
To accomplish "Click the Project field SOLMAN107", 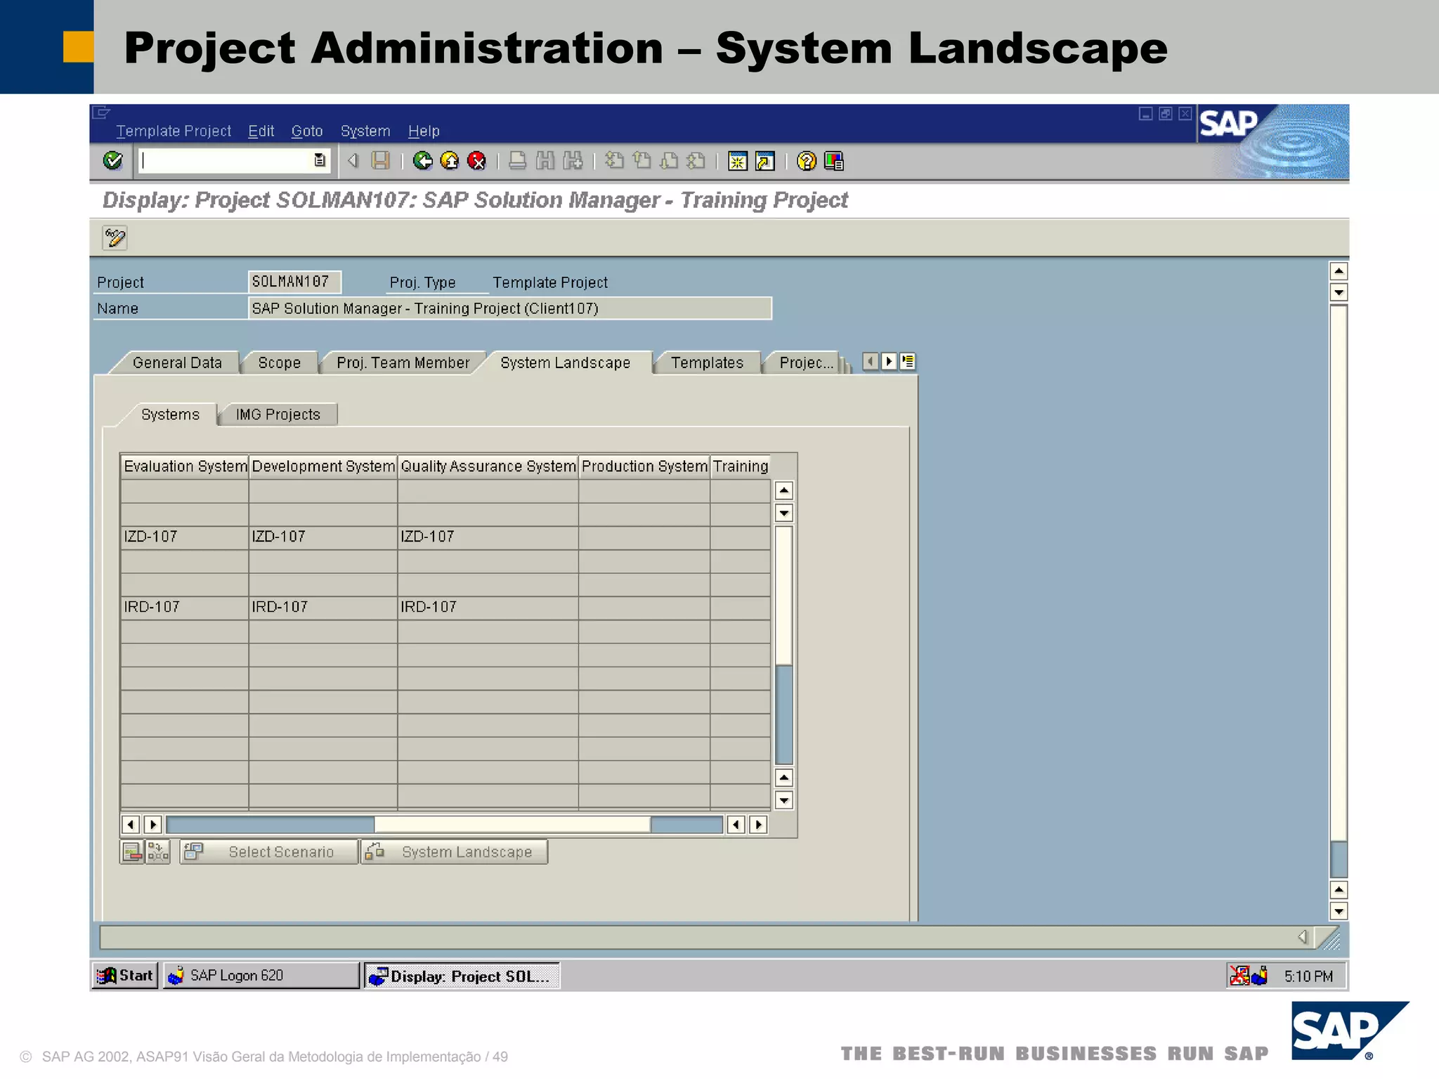I will coord(294,282).
